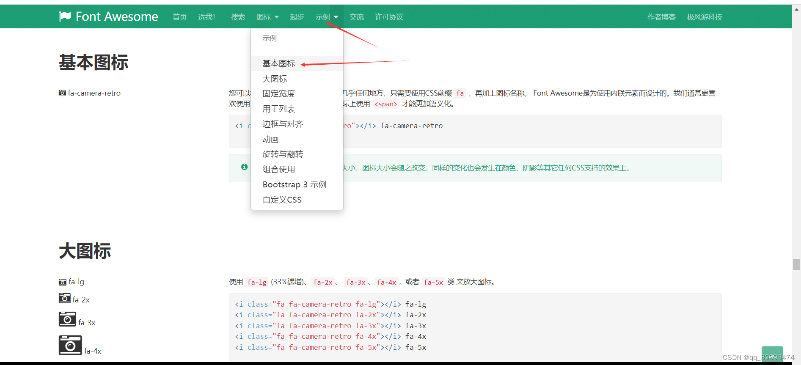The image size is (801, 365).
Task: Select 旋转与翻转 menu entry
Action: pos(297,154)
